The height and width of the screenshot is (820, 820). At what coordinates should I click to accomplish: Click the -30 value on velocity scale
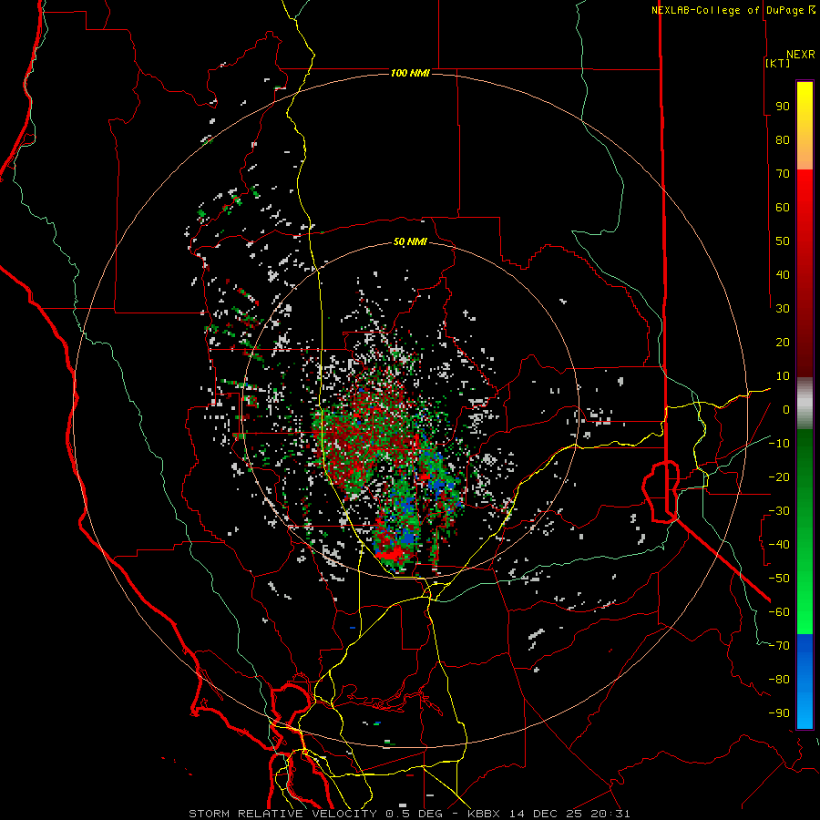pos(779,511)
